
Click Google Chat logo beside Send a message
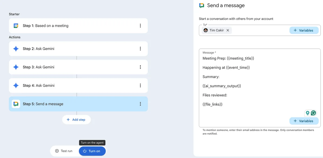coord(202,6)
